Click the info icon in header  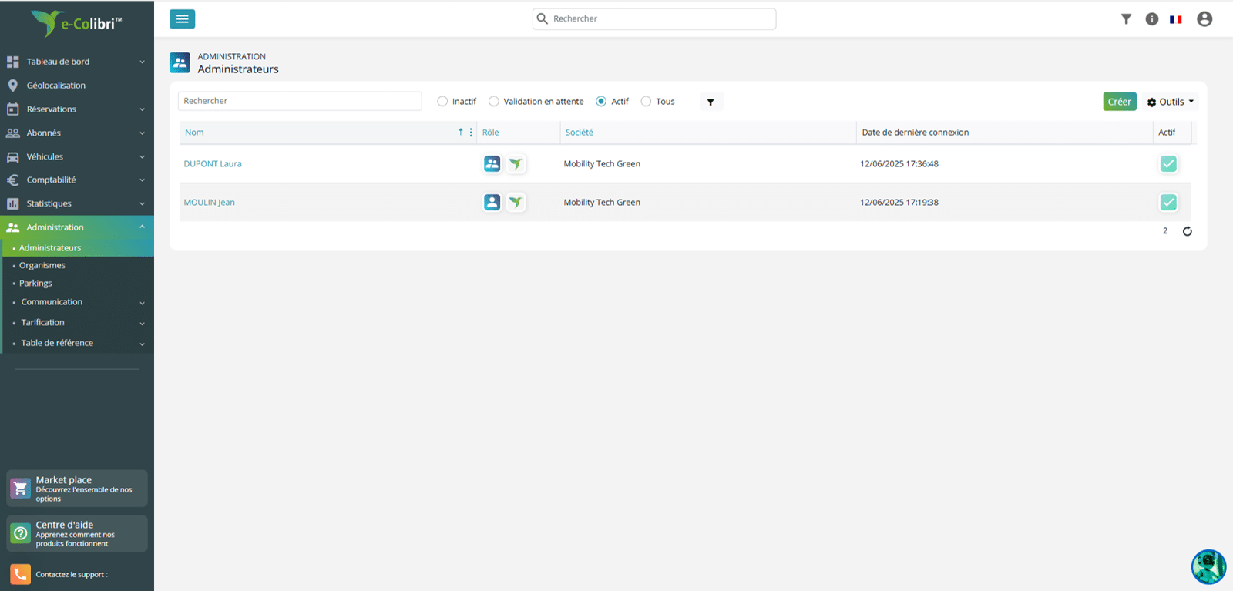[1152, 19]
